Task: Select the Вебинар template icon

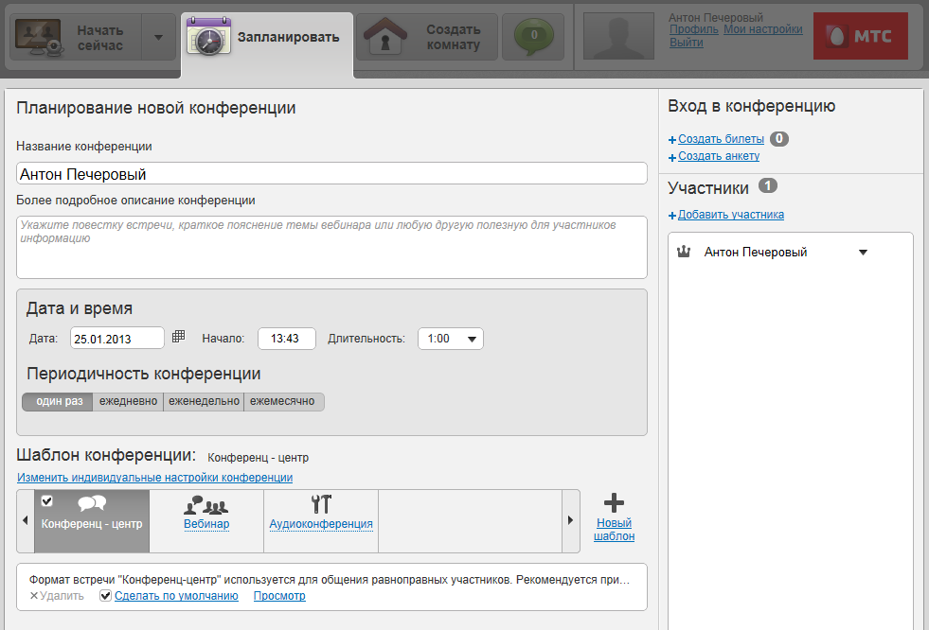Action: pos(205,505)
